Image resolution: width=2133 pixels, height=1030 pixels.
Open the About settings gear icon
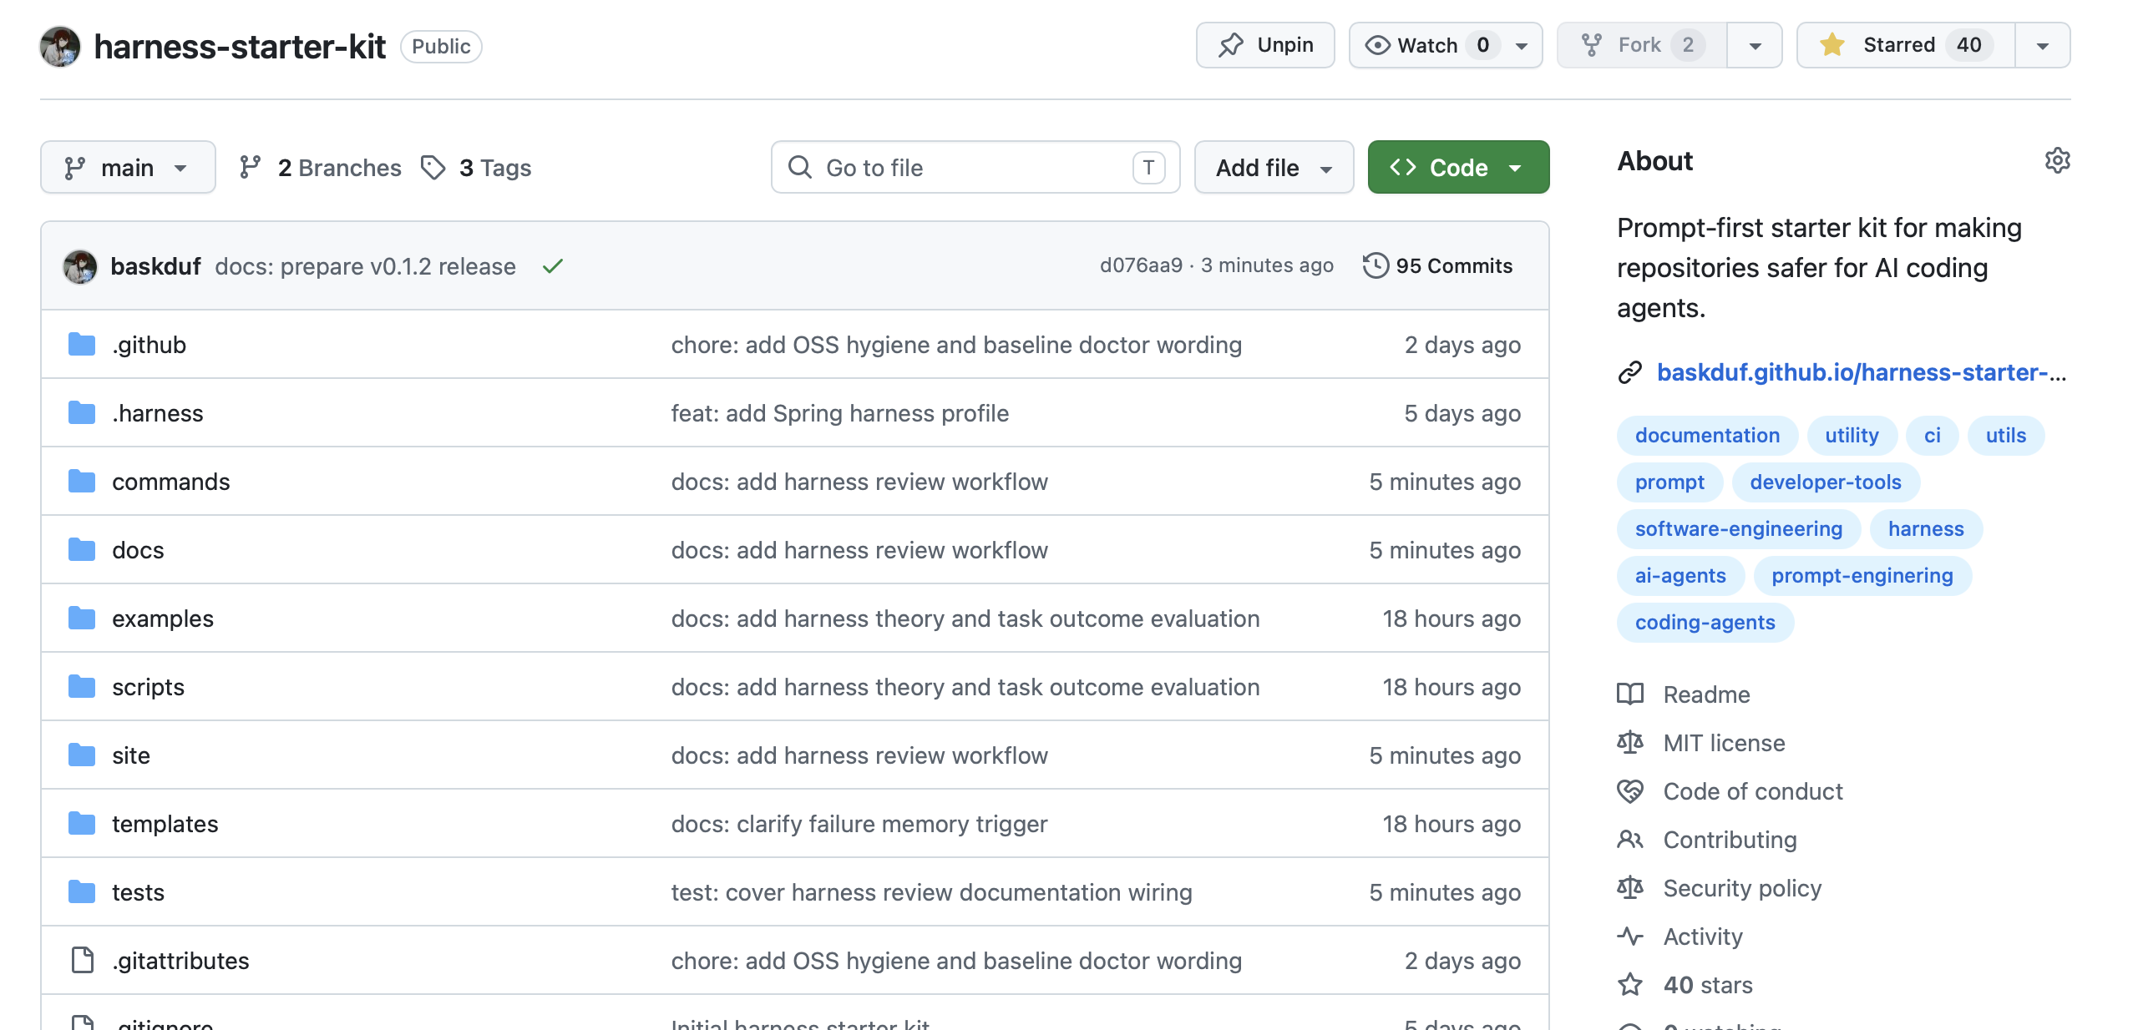coord(2057,160)
